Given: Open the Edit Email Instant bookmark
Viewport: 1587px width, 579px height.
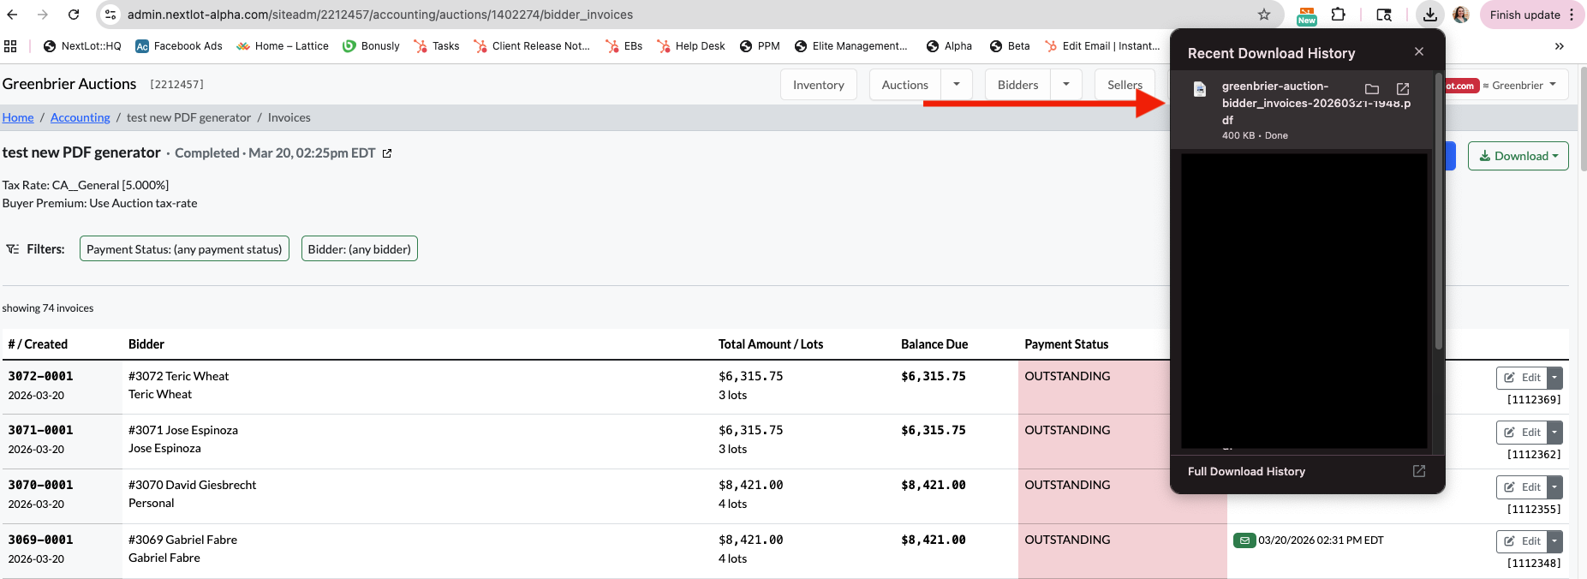Looking at the screenshot, I should [1102, 46].
